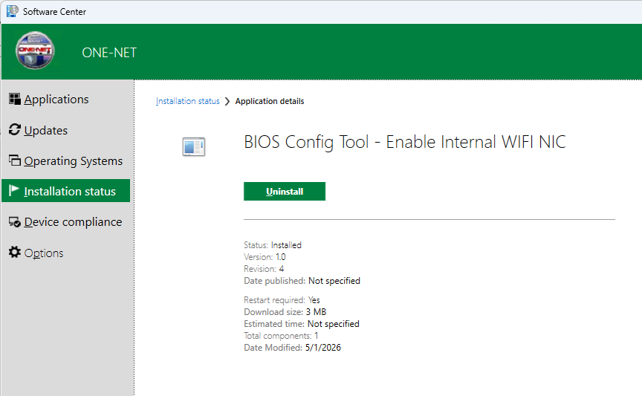Select the Installation status tab

pos(65,191)
